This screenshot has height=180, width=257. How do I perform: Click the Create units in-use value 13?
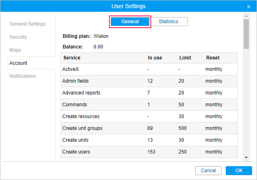coord(150,140)
